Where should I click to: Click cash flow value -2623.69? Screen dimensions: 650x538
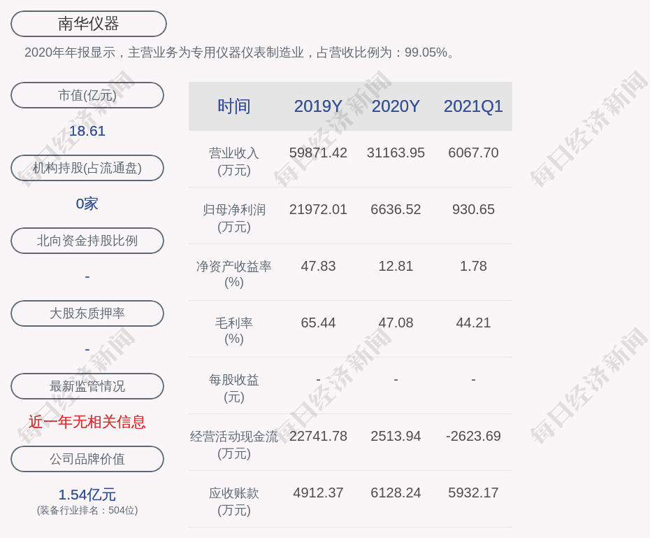click(x=473, y=437)
